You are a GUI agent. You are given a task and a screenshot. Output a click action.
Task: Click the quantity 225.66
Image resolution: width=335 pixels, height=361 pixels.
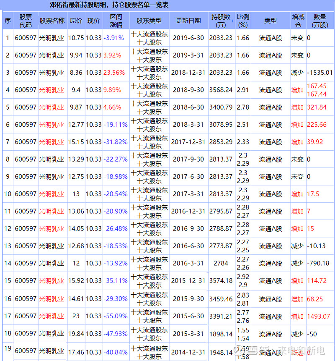(x=317, y=125)
